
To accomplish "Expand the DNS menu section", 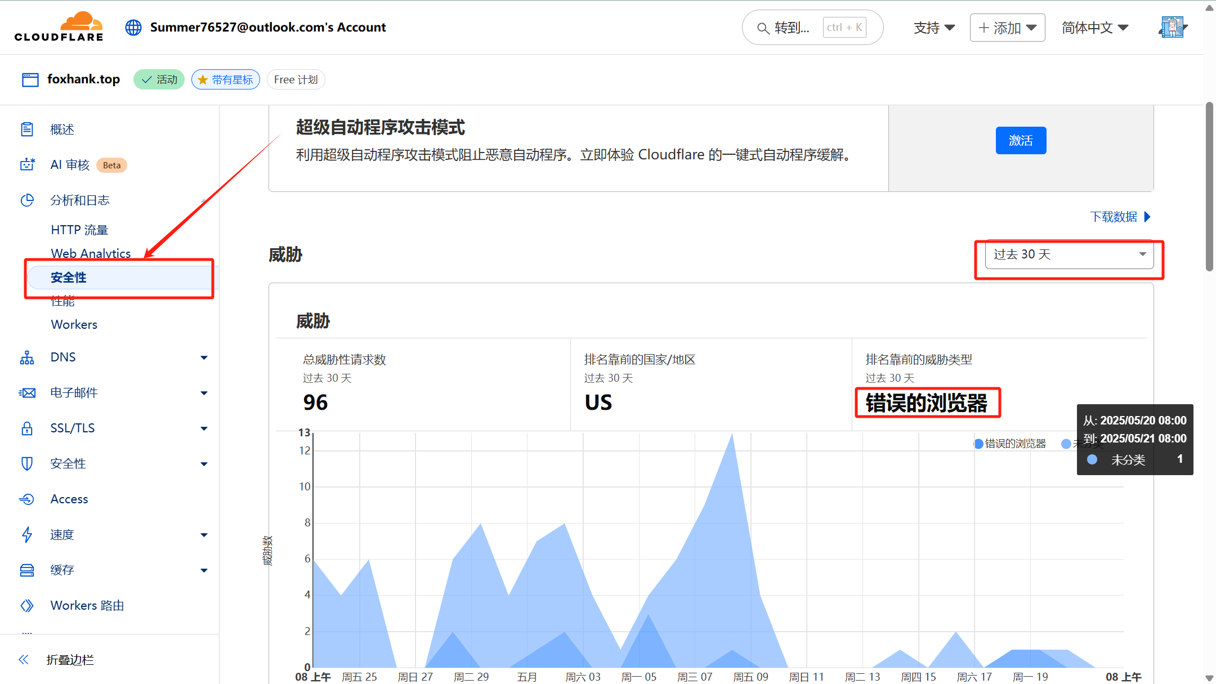I will (x=204, y=357).
